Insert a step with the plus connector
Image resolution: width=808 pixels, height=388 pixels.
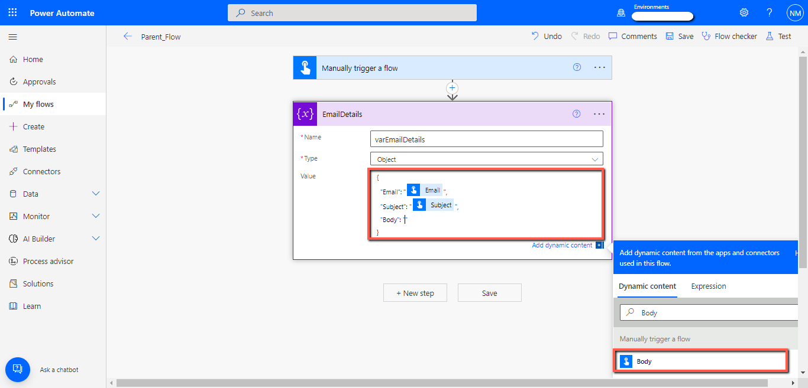click(453, 88)
